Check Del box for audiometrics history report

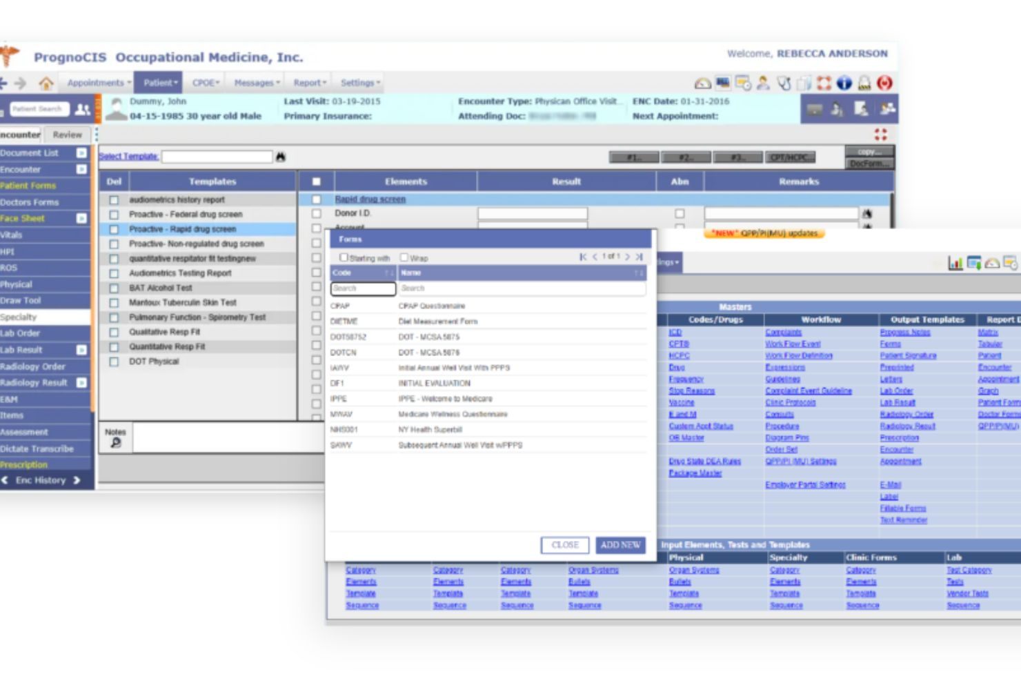tap(114, 200)
